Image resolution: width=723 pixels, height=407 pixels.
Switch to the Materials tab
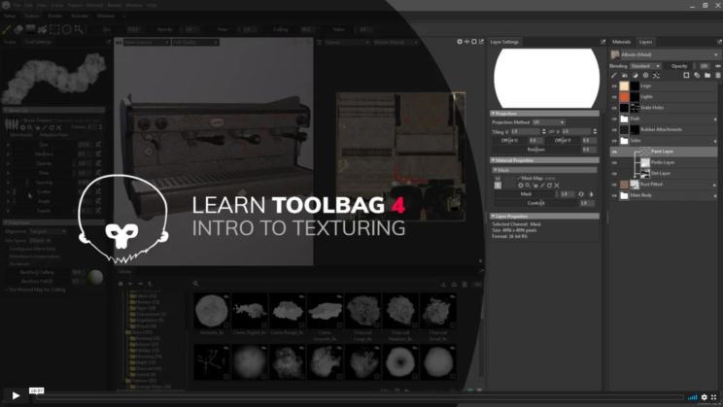[621, 42]
